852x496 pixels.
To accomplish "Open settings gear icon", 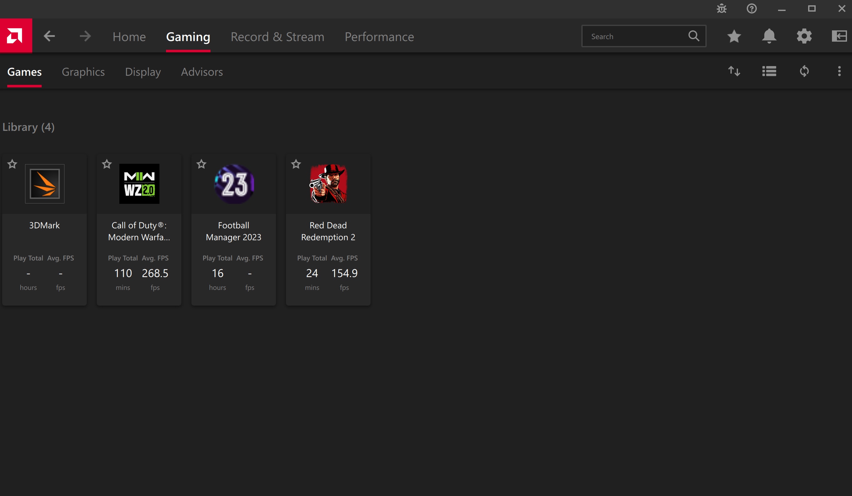I will click(804, 36).
